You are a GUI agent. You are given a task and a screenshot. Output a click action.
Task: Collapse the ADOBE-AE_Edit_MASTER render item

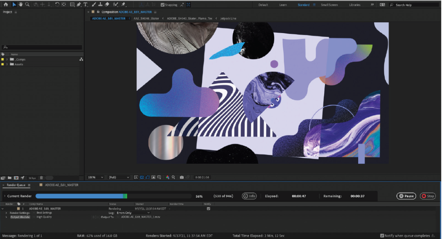2,209
